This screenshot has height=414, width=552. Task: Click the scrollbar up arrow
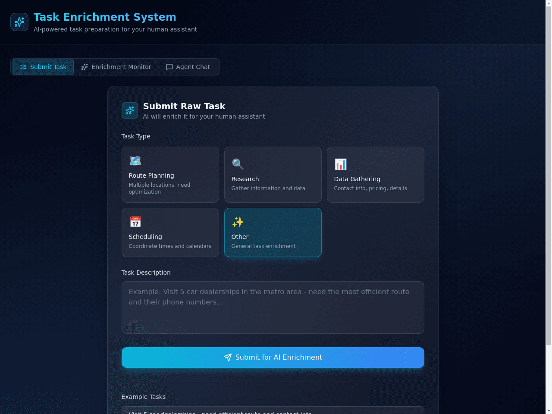point(549,3)
